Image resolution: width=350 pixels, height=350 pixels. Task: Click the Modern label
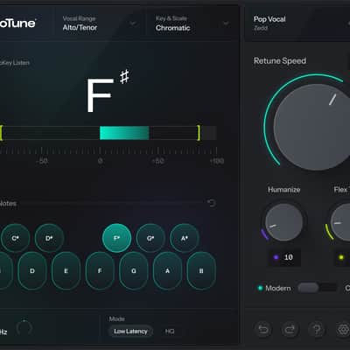[278, 288]
